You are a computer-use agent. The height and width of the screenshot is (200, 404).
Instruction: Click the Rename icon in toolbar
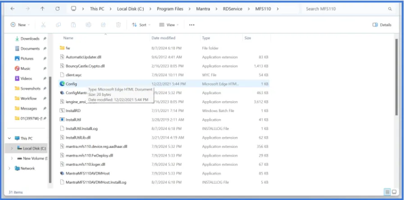(88, 25)
